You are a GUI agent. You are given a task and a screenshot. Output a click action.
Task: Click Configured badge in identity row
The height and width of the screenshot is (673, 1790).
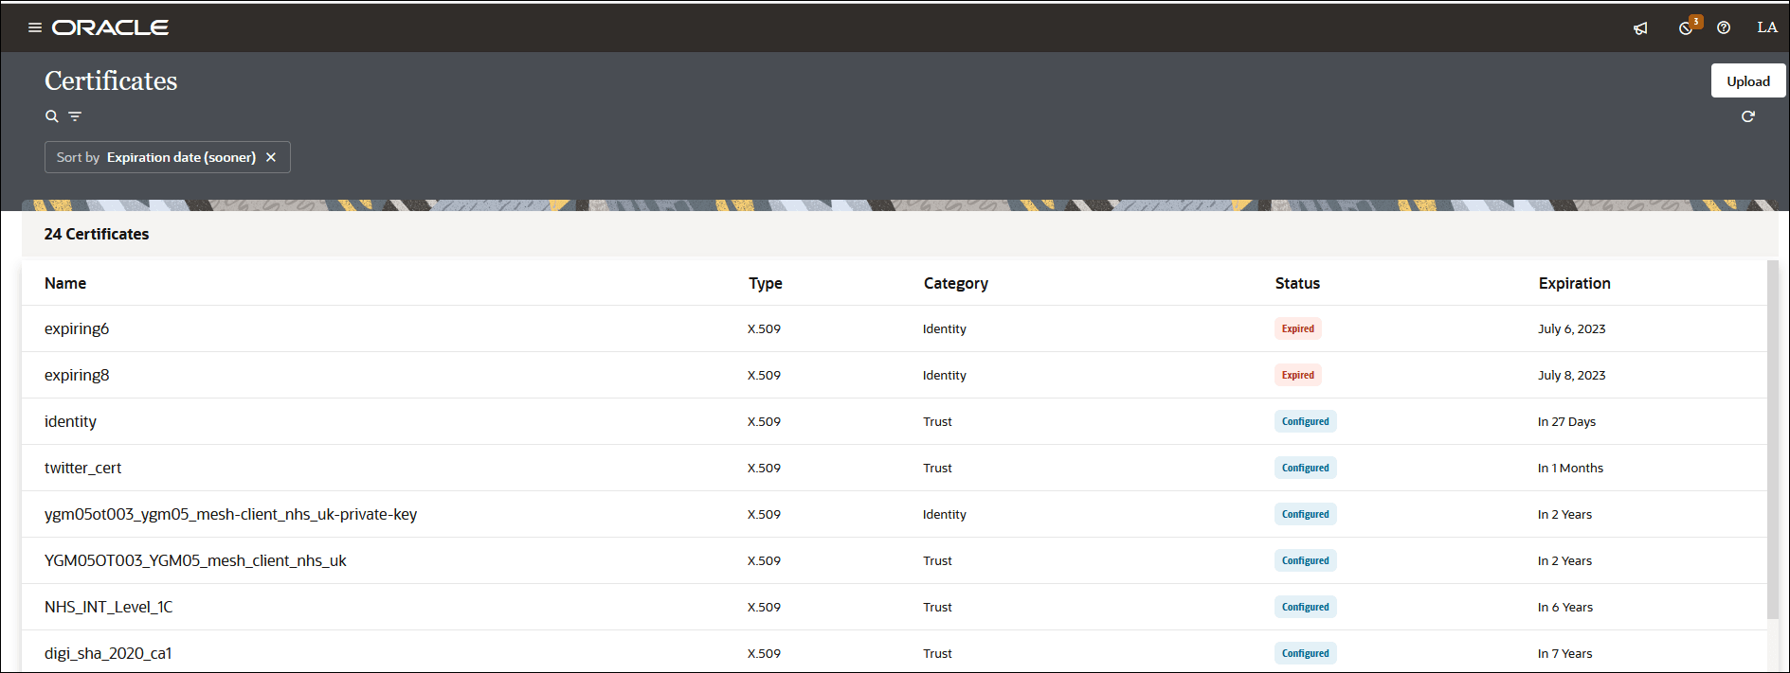click(x=1305, y=421)
